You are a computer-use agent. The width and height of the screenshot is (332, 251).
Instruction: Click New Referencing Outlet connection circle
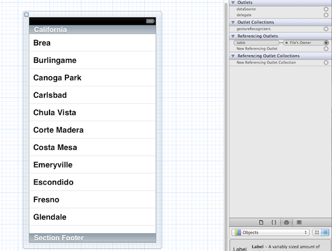pyautogui.click(x=326, y=49)
